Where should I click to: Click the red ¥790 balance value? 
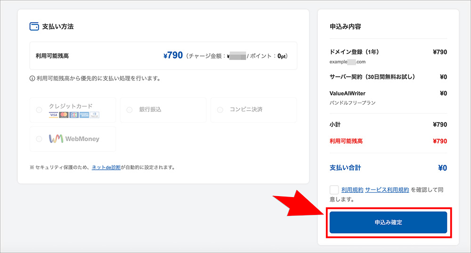440,141
